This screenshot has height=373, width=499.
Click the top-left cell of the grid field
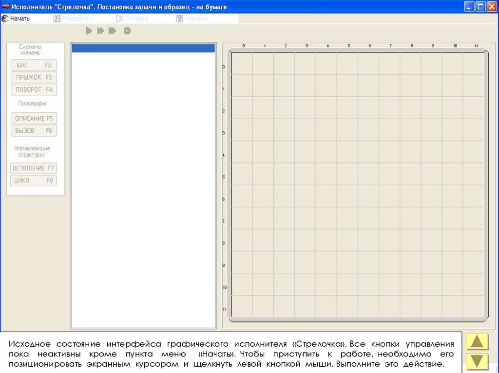pyautogui.click(x=242, y=63)
